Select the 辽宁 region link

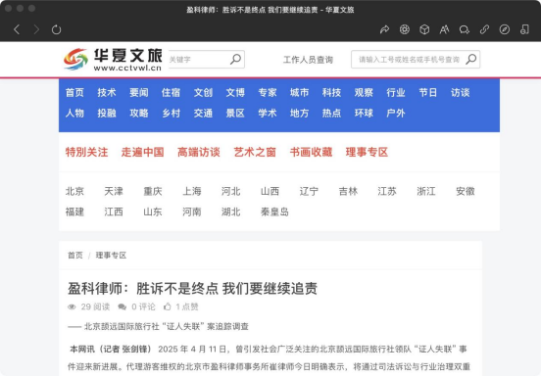click(x=309, y=191)
